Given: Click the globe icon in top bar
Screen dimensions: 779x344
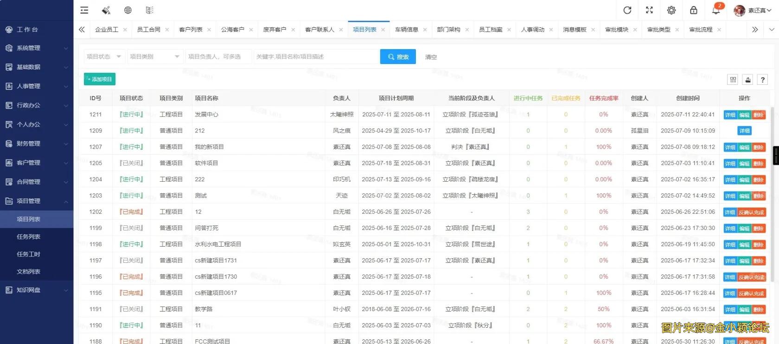Looking at the screenshot, I should pyautogui.click(x=128, y=10).
